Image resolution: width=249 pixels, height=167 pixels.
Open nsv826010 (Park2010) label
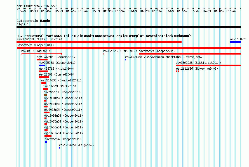pos(120,51)
